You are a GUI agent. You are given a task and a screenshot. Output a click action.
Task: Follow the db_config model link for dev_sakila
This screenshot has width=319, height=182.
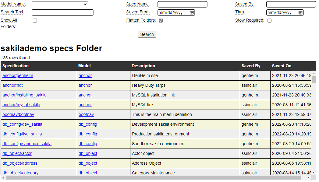coord(88,124)
